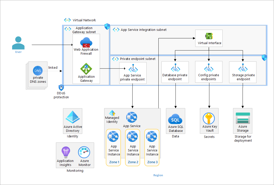The image size is (274, 185).
Task: Click the 'Zone 3' label
Action: click(152, 162)
